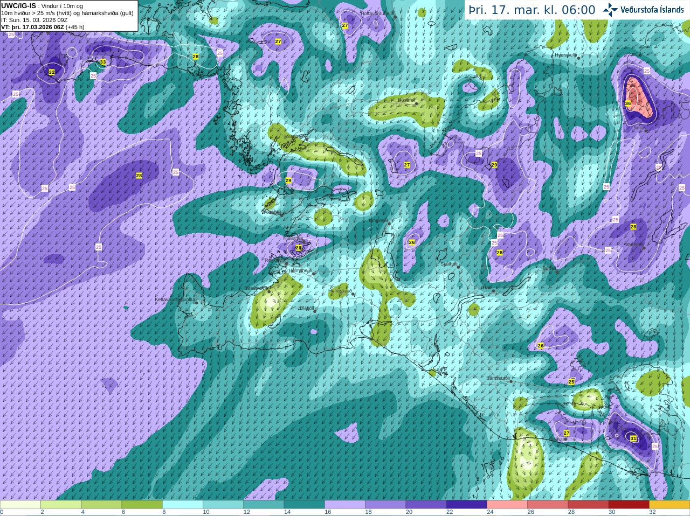Click the yellow 26 marker near Þingvellir

point(412,242)
